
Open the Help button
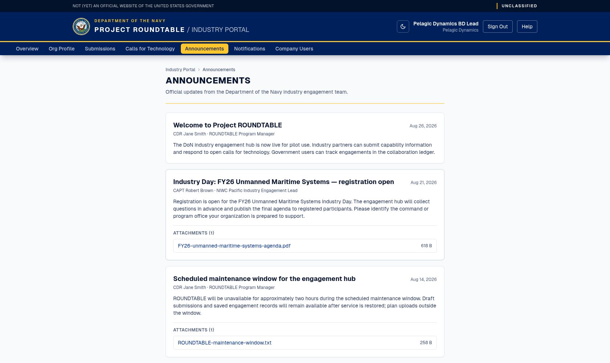(527, 26)
